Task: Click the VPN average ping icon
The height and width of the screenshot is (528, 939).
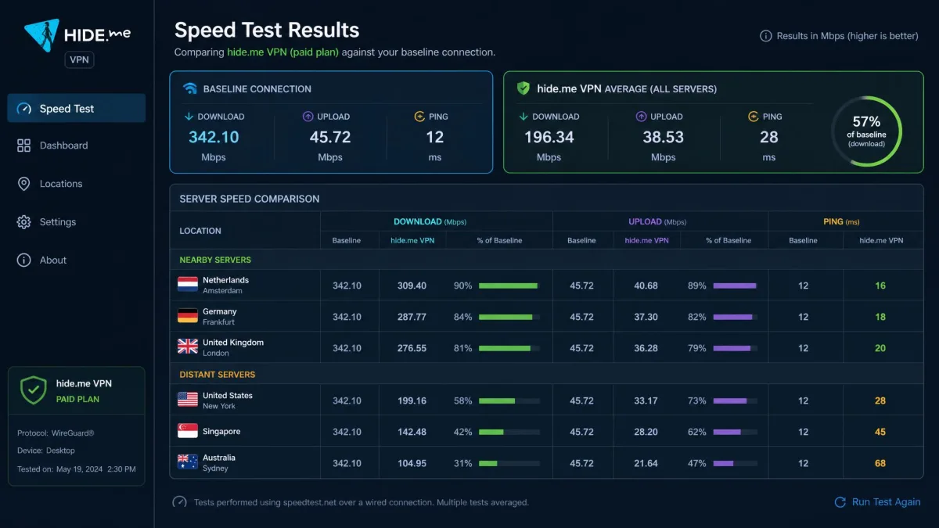Action: (754, 117)
